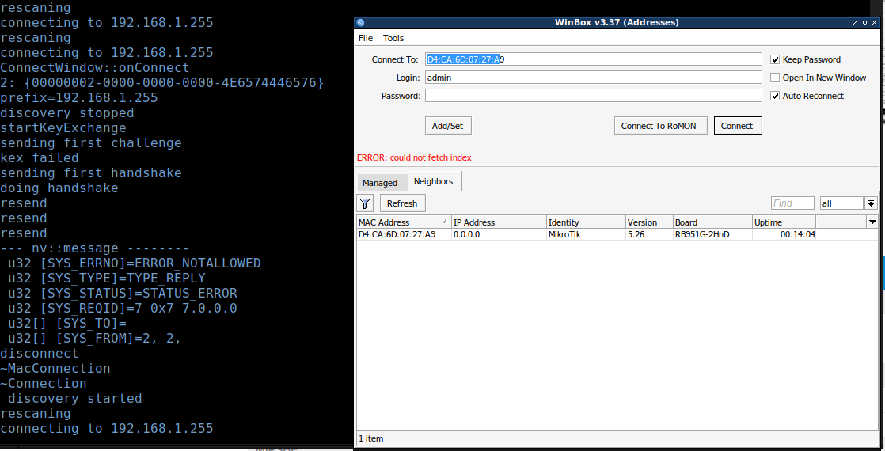The height and width of the screenshot is (451, 885).
Task: Click 'discovery started' line in terminal
Action: click(x=75, y=399)
